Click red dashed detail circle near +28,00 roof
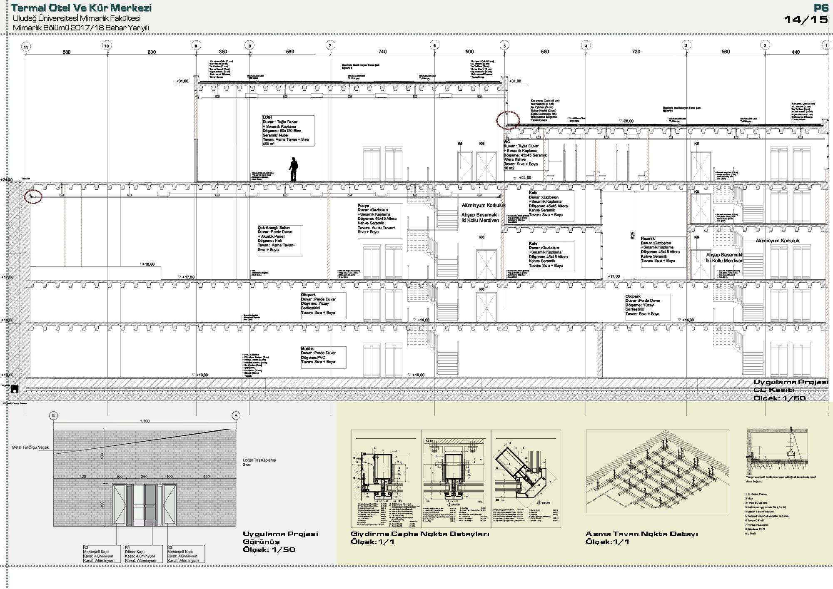The height and width of the screenshot is (589, 833). click(508, 120)
